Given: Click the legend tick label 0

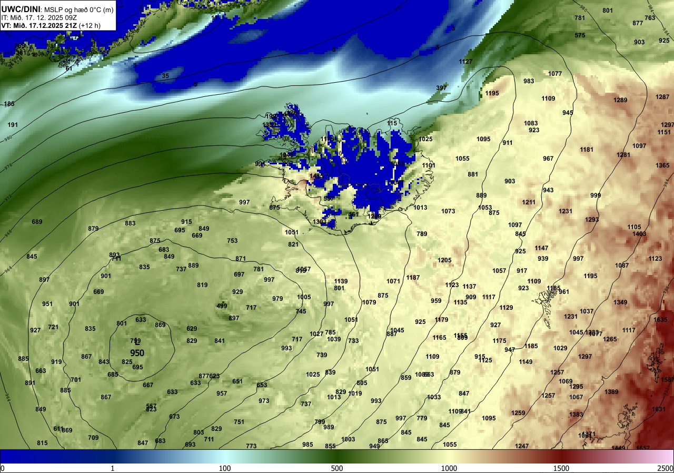Looking at the screenshot, I should click(x=2, y=468).
